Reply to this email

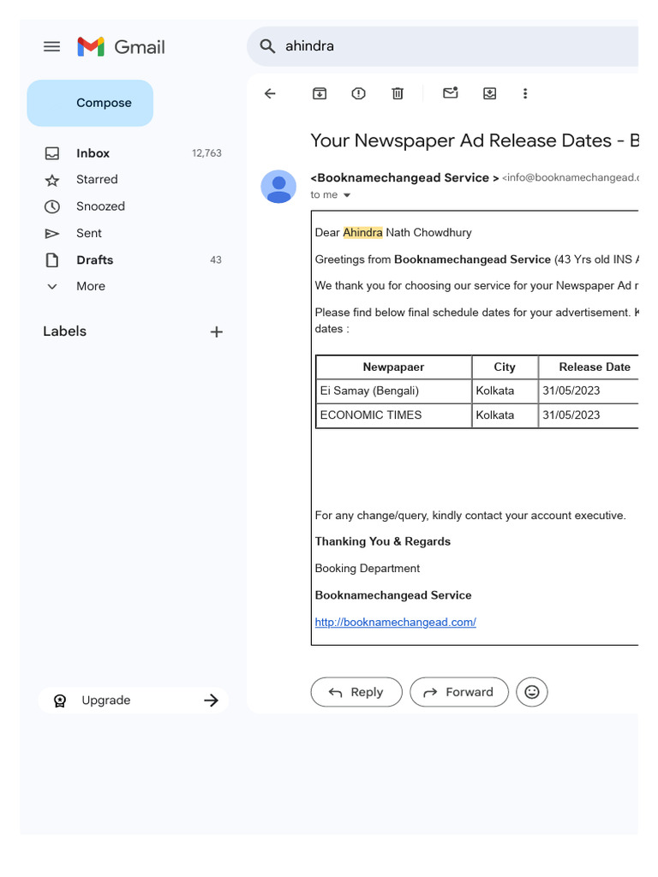coord(356,692)
